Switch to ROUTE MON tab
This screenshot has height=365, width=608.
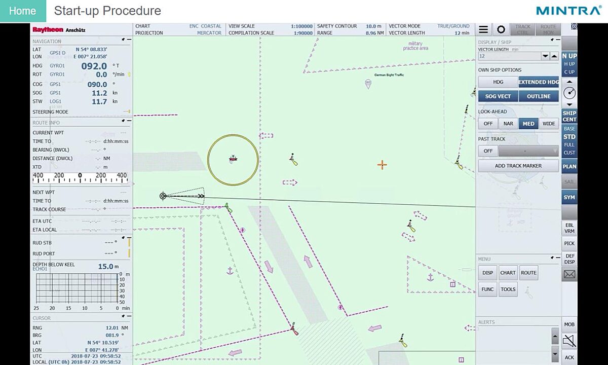548,30
